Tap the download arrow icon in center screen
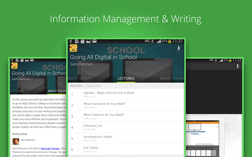The height and width of the screenshot is (157, 252). (179, 48)
